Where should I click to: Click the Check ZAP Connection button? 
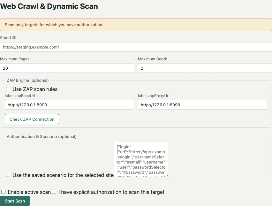(x=32, y=119)
